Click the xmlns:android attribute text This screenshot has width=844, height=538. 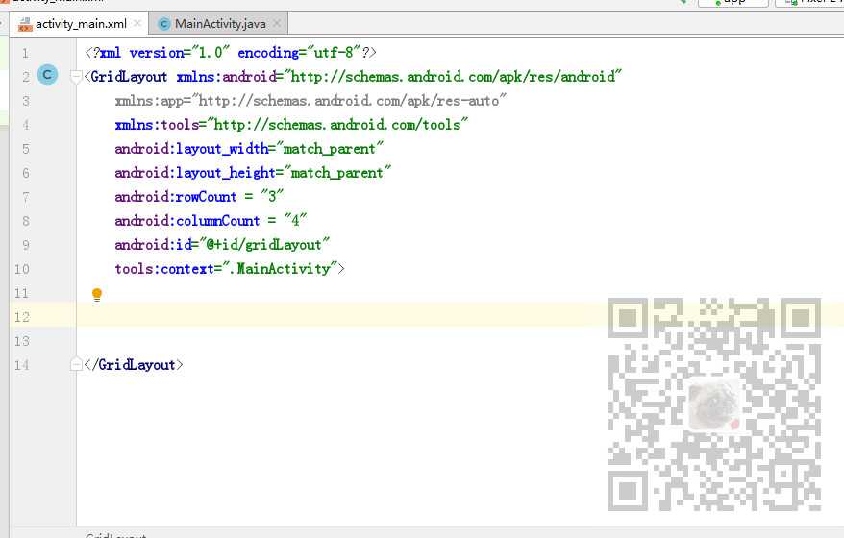coord(399,77)
